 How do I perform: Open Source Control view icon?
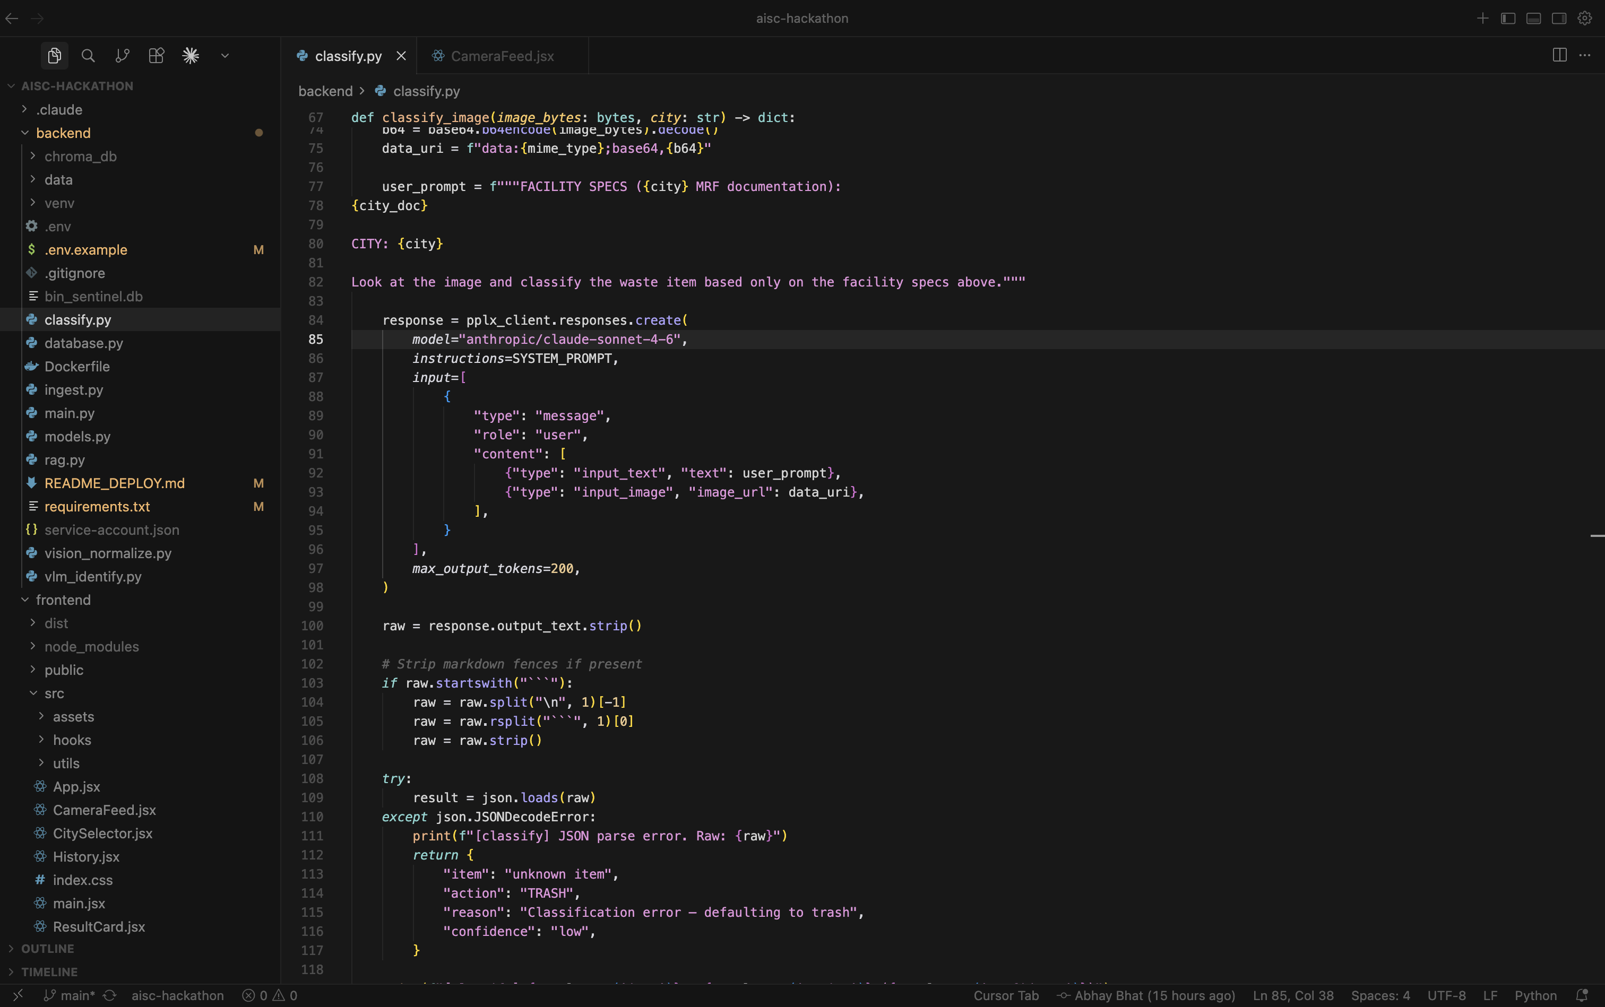(x=122, y=56)
